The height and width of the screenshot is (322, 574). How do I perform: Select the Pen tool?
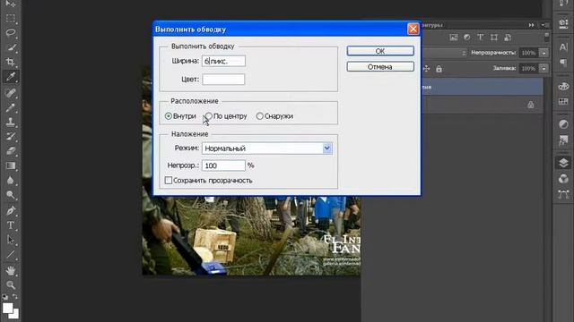click(x=11, y=211)
